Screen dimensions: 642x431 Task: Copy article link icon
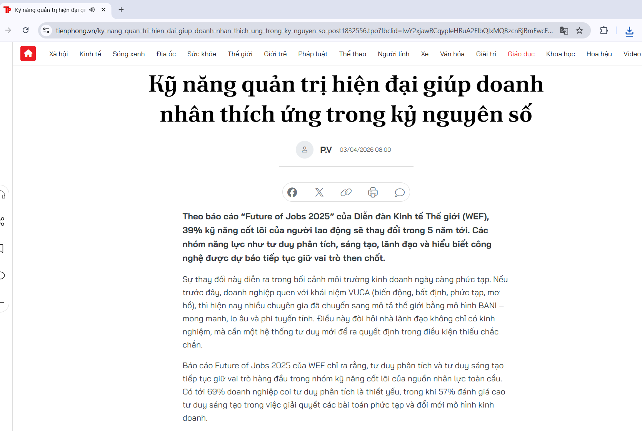346,192
